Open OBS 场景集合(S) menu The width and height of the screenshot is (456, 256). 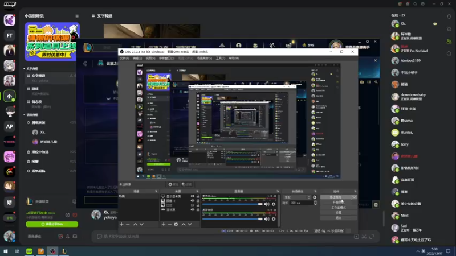coord(205,59)
